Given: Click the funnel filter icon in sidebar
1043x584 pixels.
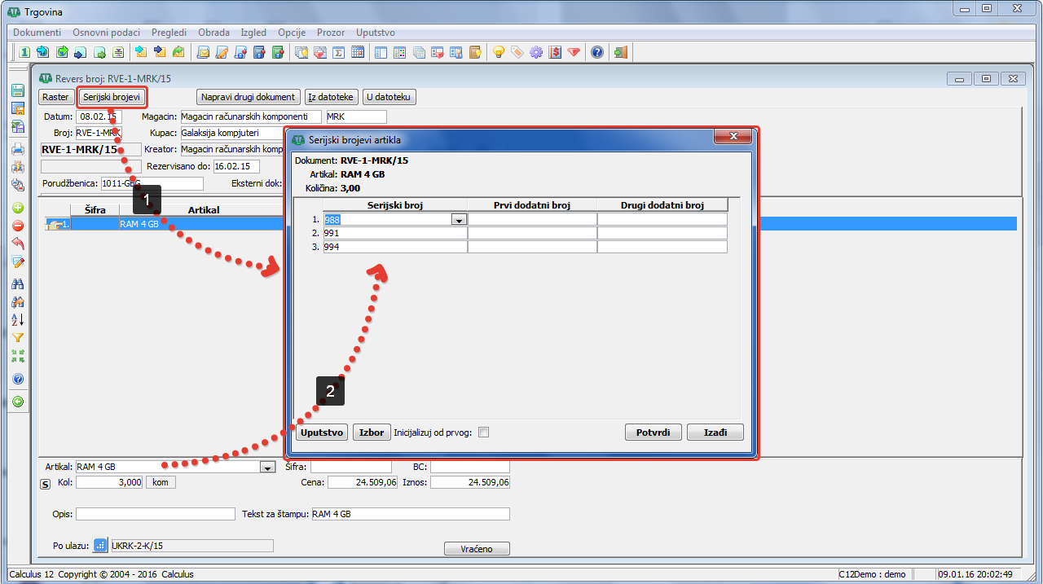Looking at the screenshot, I should pos(17,338).
